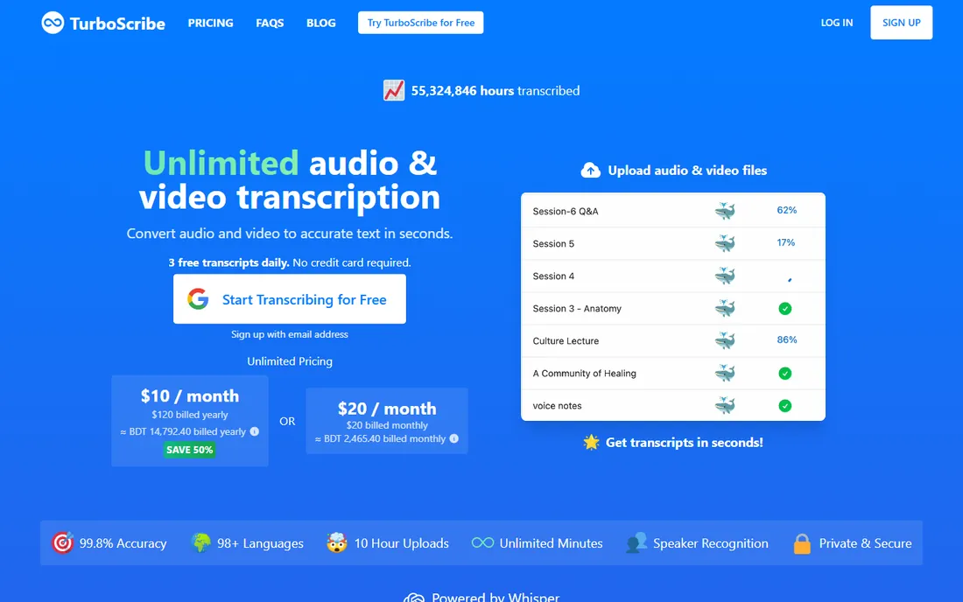Click exploding head icon for 10 Hour Uploads
Image resolution: width=963 pixels, height=602 pixels.
336,542
